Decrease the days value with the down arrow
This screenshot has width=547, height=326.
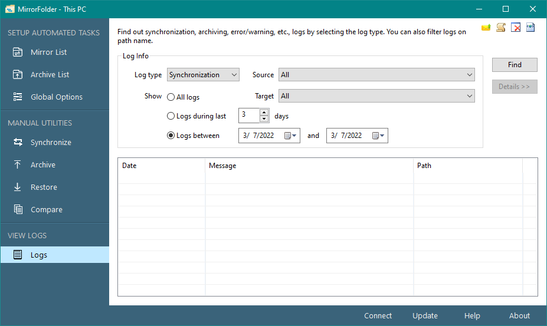(x=264, y=119)
